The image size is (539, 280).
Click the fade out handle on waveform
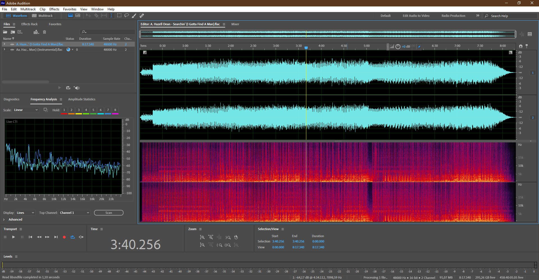pos(511,52)
